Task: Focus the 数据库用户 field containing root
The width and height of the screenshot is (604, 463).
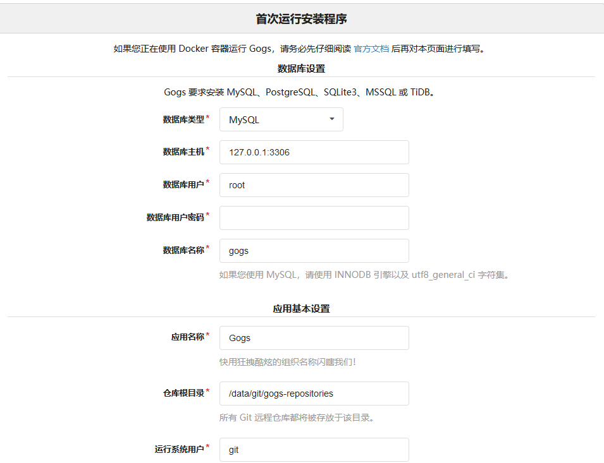Action: tap(314, 185)
